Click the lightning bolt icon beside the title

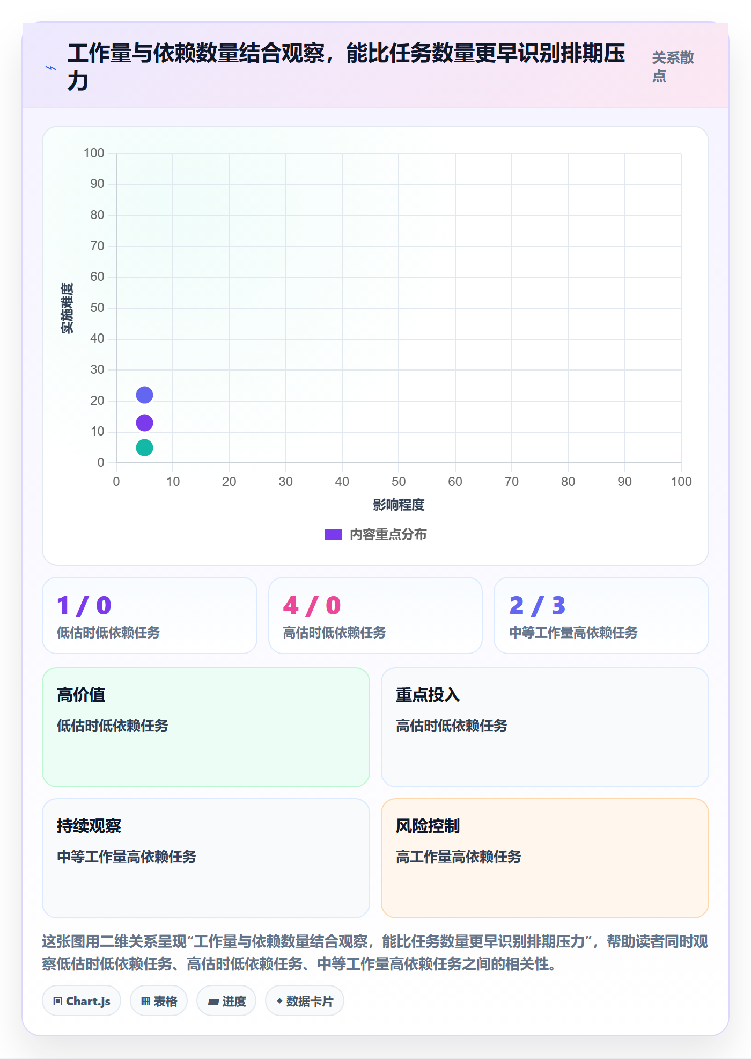pos(51,68)
